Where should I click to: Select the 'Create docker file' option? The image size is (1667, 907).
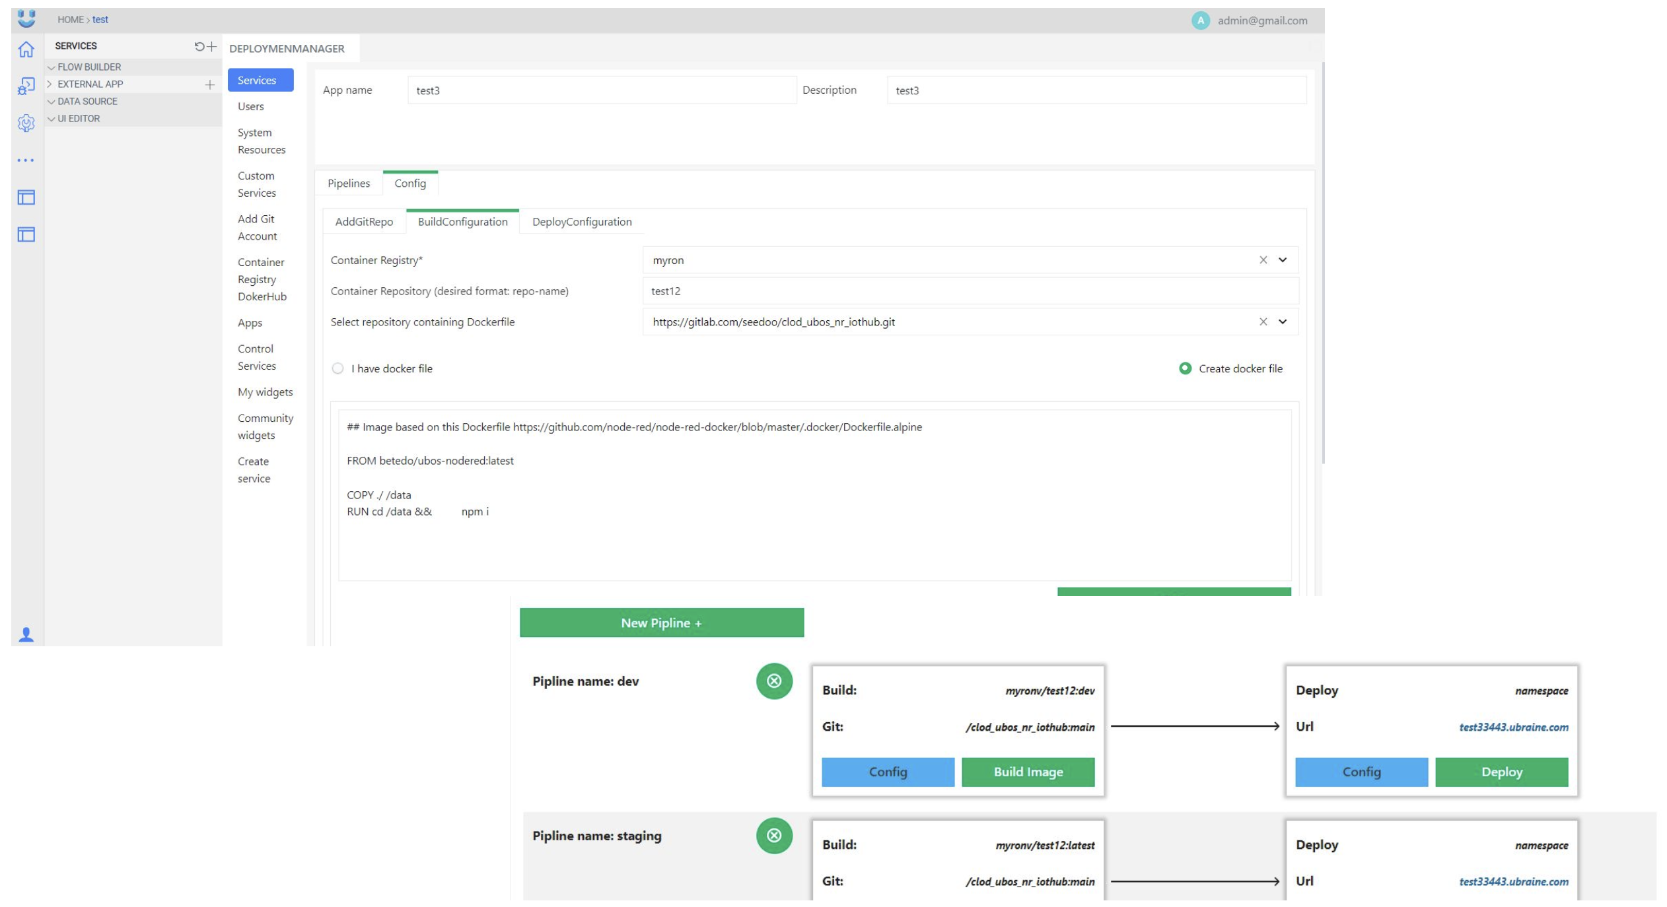(x=1185, y=368)
